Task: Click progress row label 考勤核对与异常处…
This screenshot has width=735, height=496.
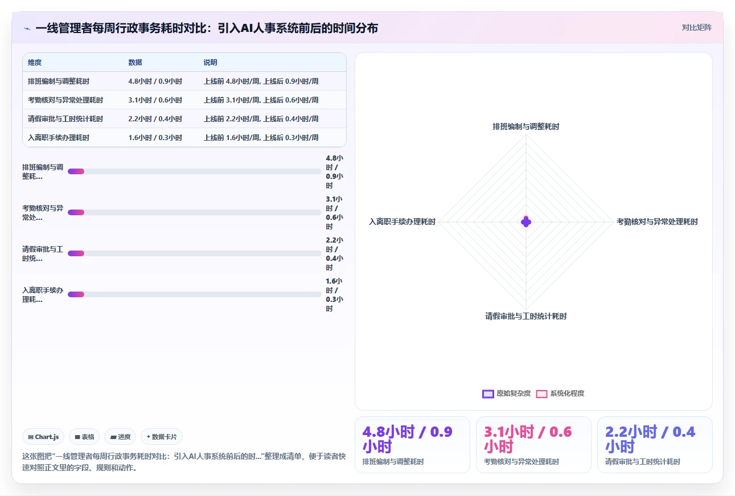Action: [43, 212]
